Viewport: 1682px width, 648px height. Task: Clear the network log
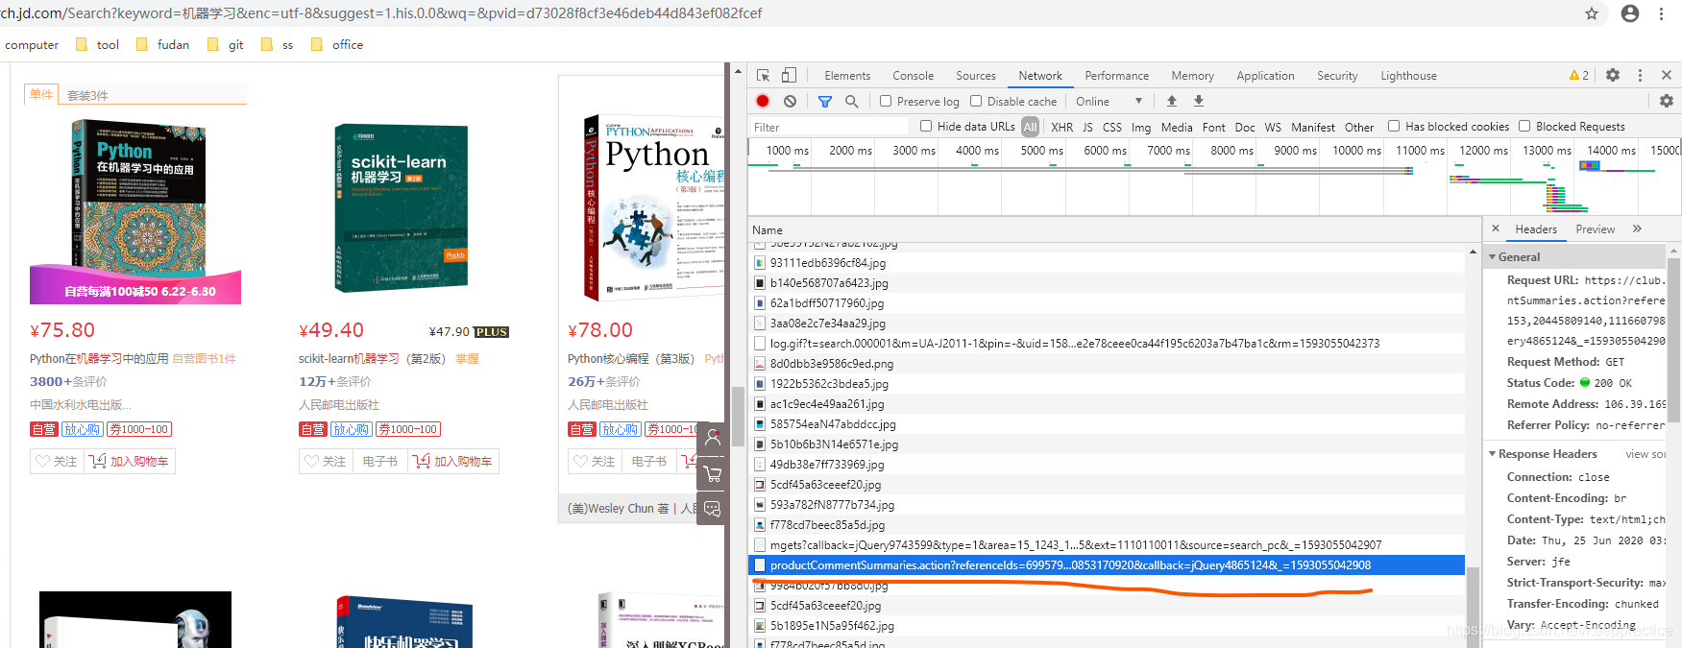coord(790,101)
